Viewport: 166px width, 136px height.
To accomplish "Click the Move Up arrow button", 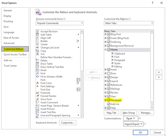I will tap(159, 72).
